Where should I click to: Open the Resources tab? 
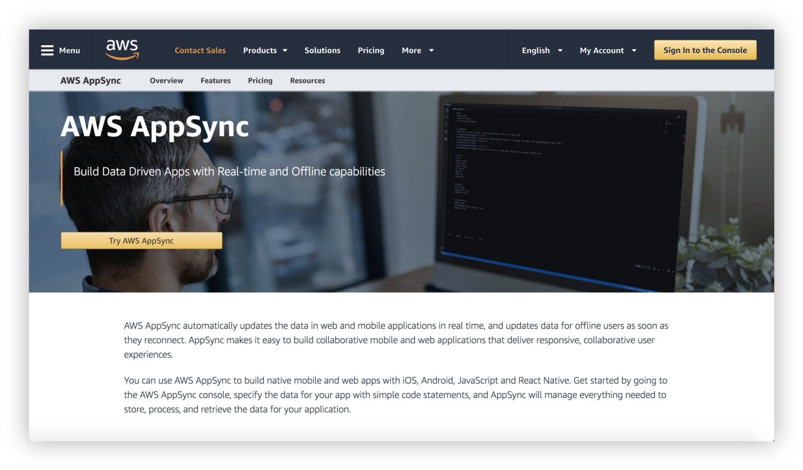[x=308, y=80]
